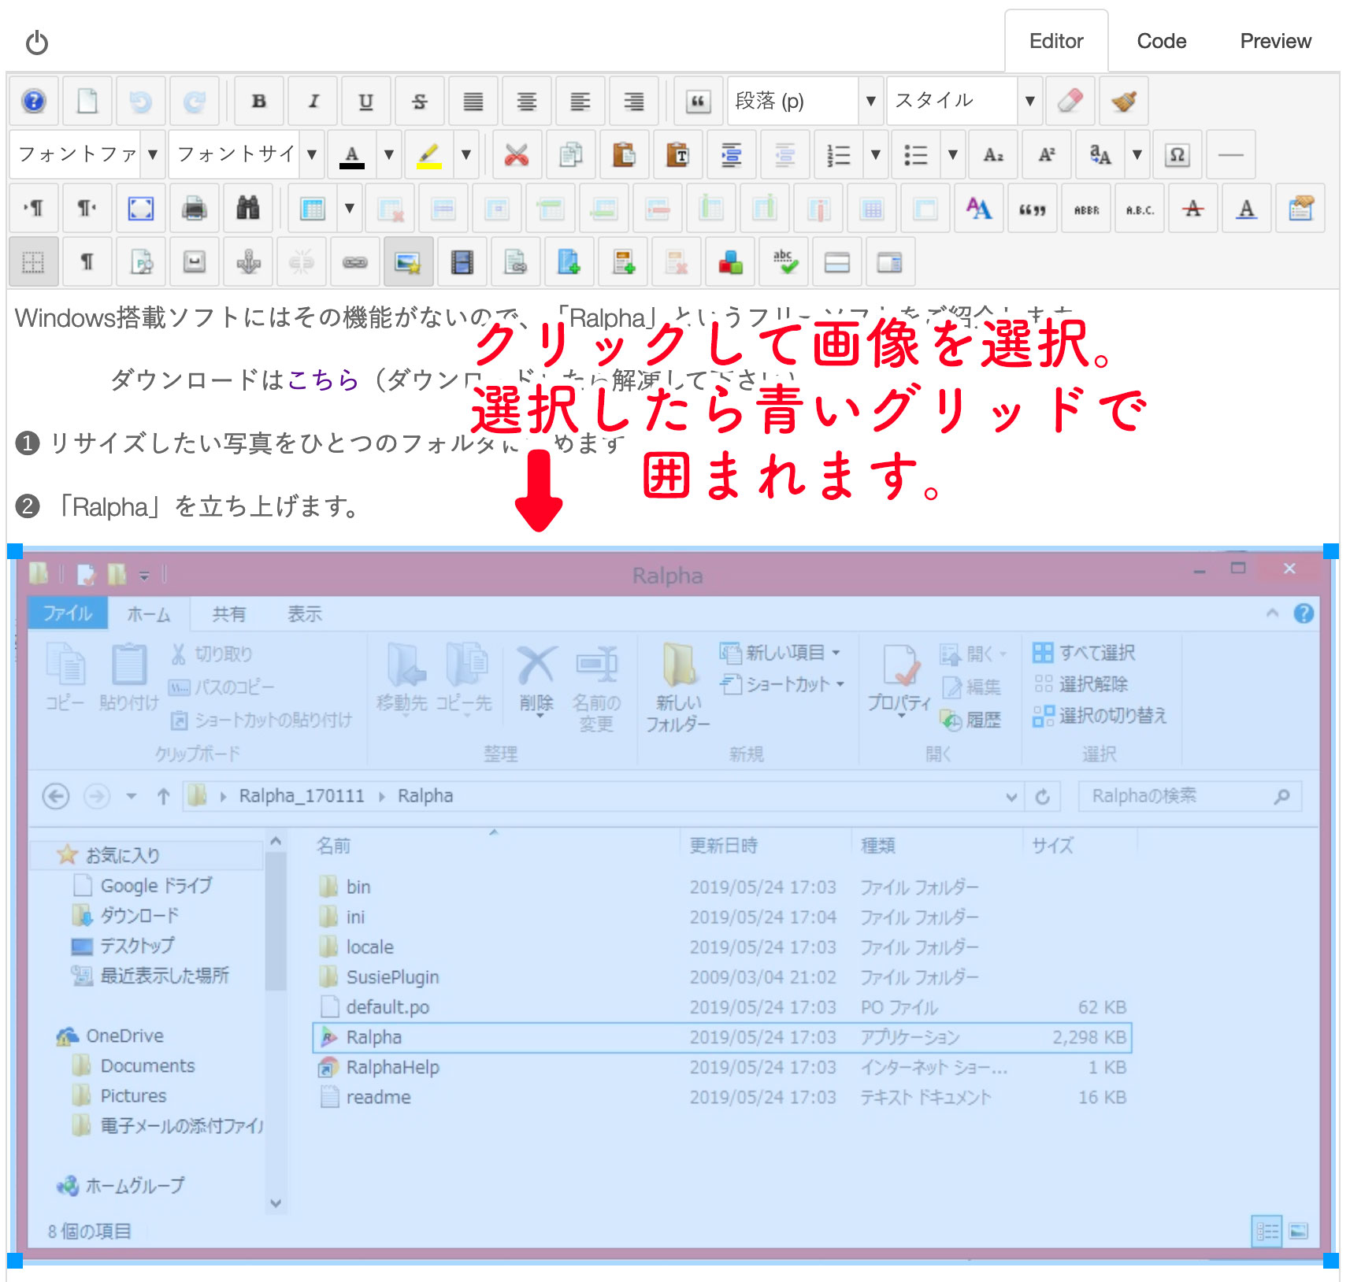Open the binoculars Find tool
This screenshot has height=1282, width=1350.
(x=248, y=209)
